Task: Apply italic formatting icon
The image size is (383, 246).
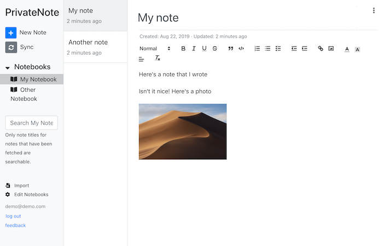Action: click(x=194, y=49)
